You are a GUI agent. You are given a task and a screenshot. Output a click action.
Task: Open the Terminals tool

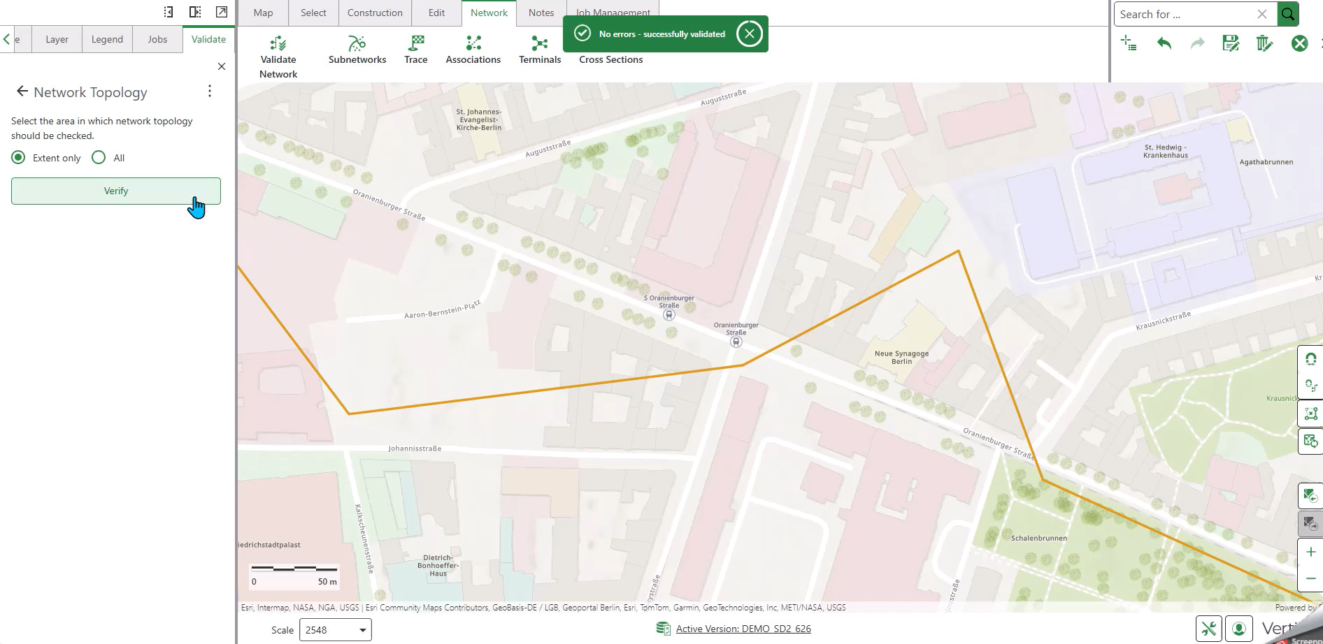[539, 47]
